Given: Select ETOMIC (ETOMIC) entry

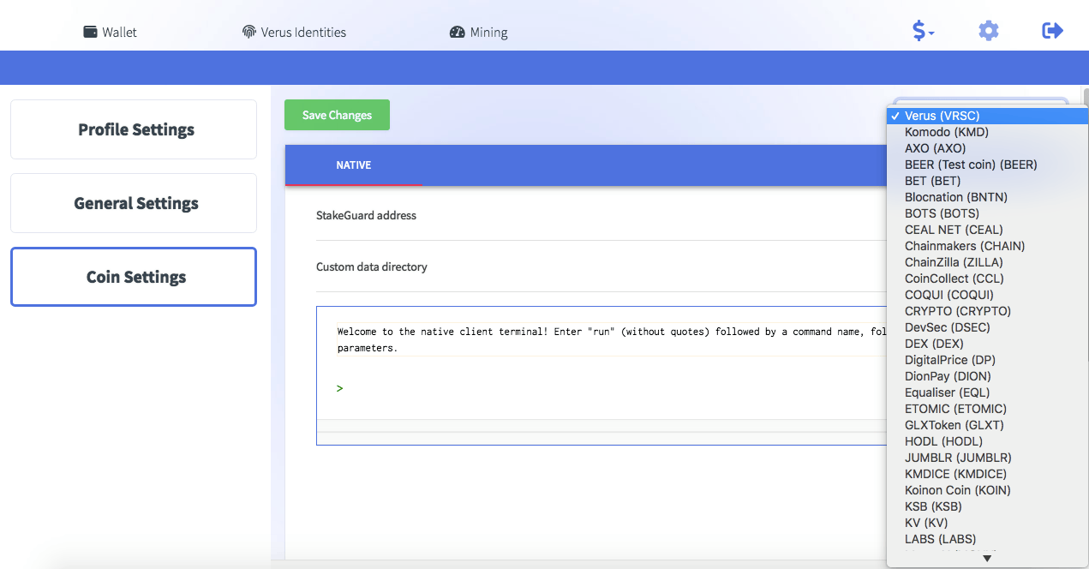Looking at the screenshot, I should 987,409.
